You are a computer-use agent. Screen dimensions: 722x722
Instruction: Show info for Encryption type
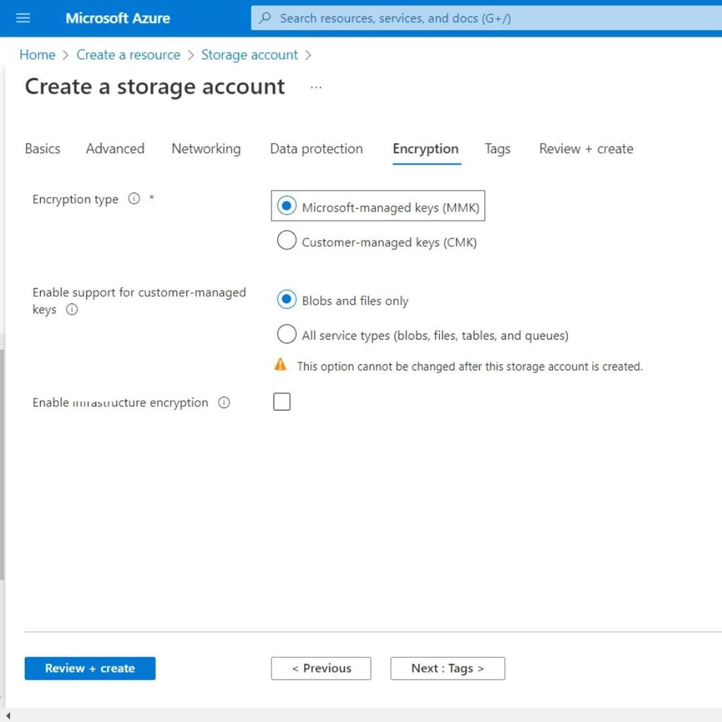pyautogui.click(x=134, y=198)
